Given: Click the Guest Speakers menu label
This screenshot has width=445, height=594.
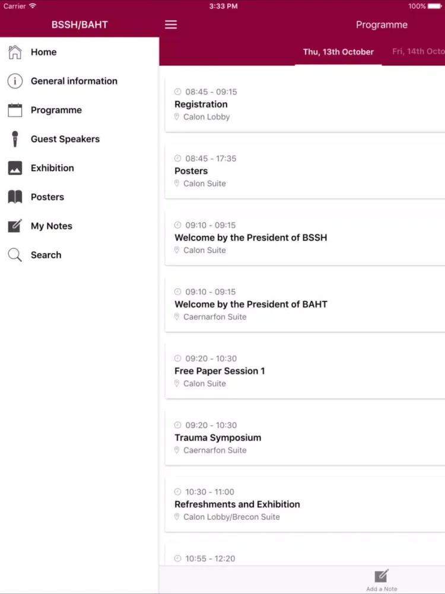Looking at the screenshot, I should pos(65,139).
